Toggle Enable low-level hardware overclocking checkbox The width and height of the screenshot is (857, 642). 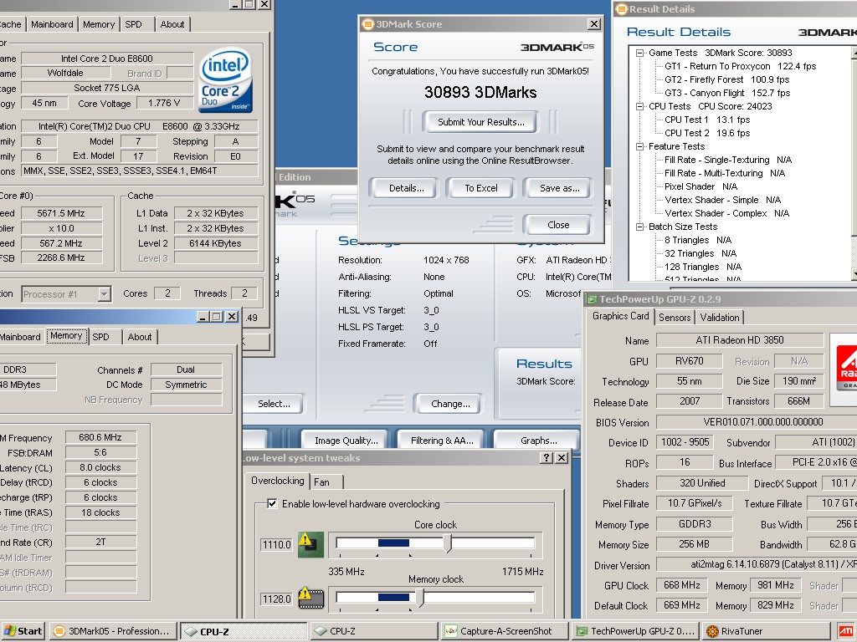[x=272, y=503]
